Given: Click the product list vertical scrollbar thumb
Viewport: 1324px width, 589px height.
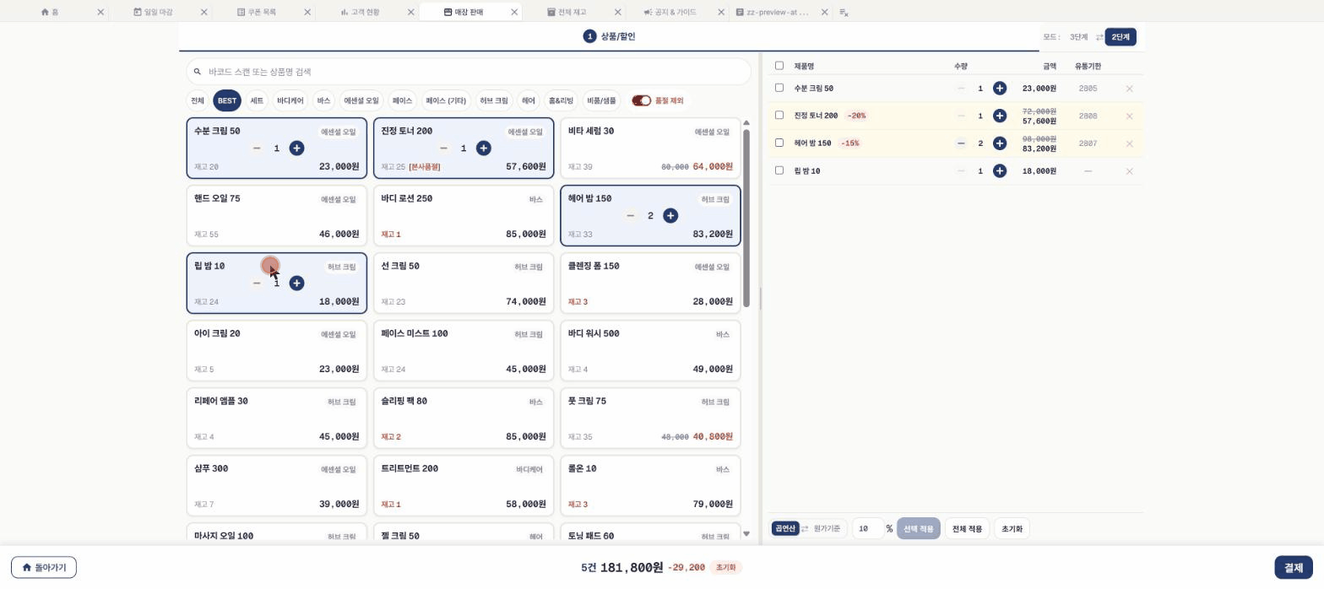Looking at the screenshot, I should [746, 218].
